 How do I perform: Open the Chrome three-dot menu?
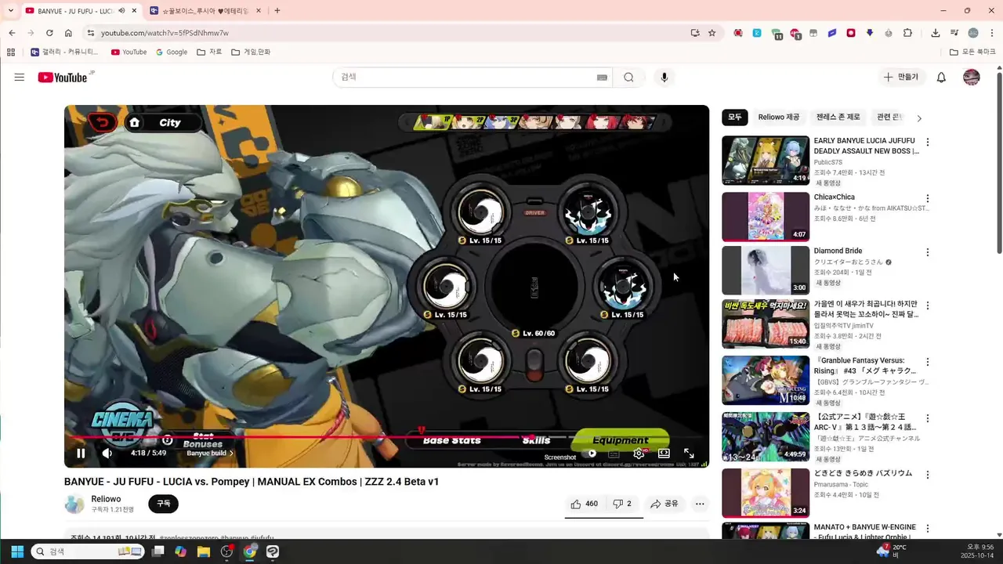point(991,33)
